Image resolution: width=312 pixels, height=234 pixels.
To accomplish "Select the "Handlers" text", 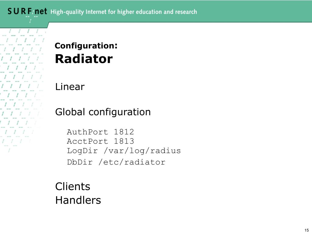I will (x=78, y=200).
